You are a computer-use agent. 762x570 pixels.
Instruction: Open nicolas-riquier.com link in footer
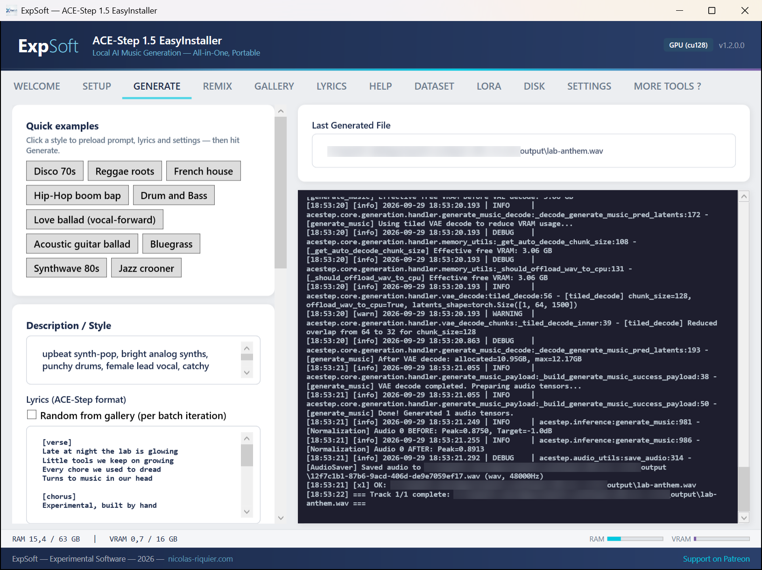click(200, 559)
